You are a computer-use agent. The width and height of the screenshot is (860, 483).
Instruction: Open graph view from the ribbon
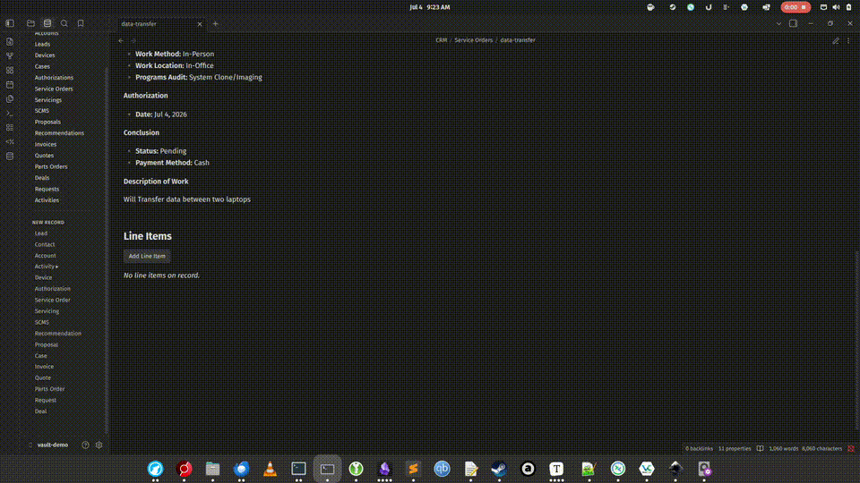pyautogui.click(x=10, y=55)
